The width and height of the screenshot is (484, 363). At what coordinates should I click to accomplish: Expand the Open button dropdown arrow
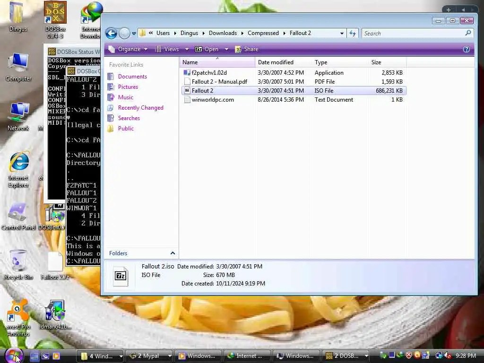click(x=226, y=49)
